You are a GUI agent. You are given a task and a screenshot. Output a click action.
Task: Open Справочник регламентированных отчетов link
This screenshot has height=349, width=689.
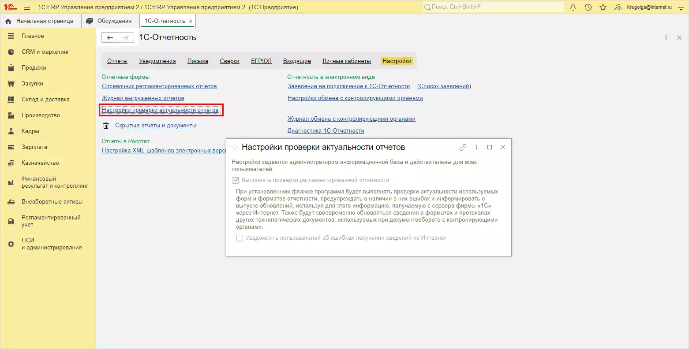[159, 86]
